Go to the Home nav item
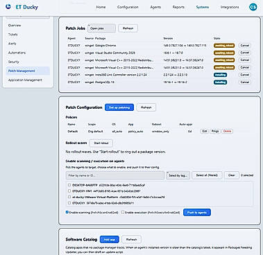The height and width of the screenshot is (255, 263). click(x=101, y=7)
